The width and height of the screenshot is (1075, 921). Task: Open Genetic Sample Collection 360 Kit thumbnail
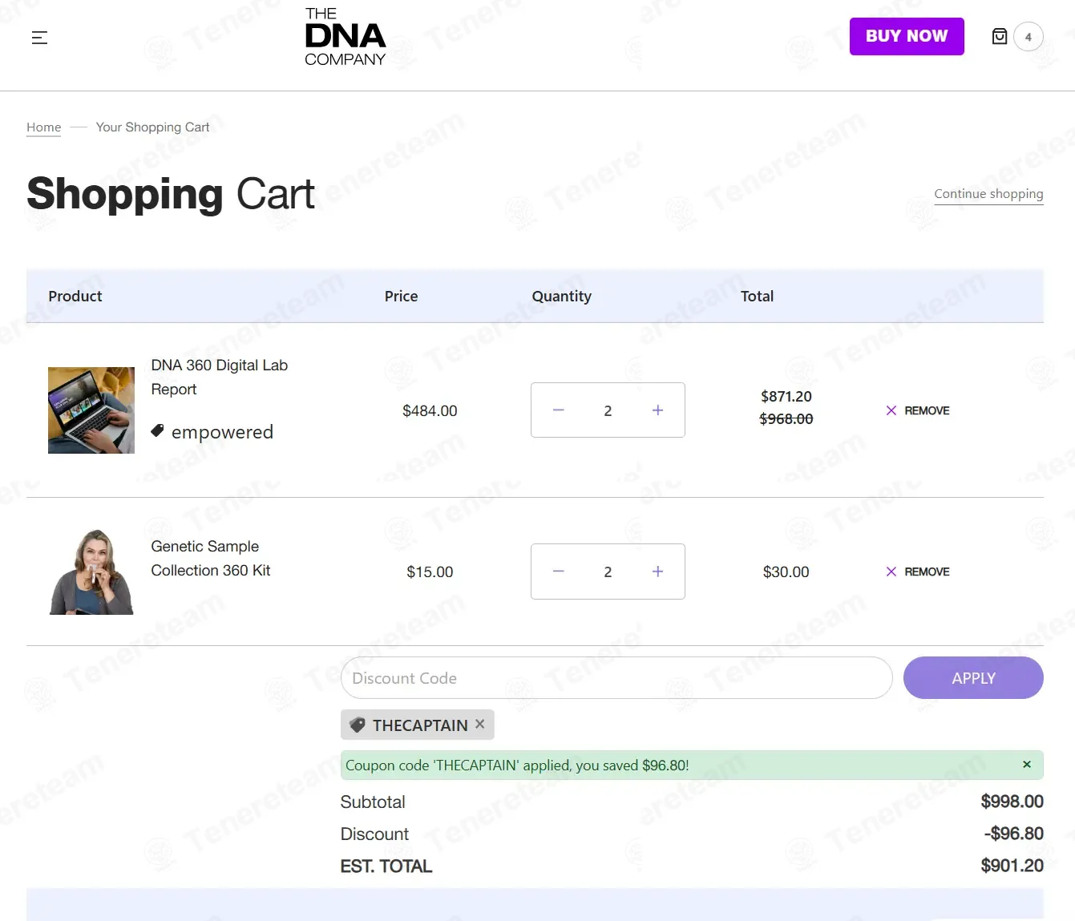pyautogui.click(x=91, y=572)
